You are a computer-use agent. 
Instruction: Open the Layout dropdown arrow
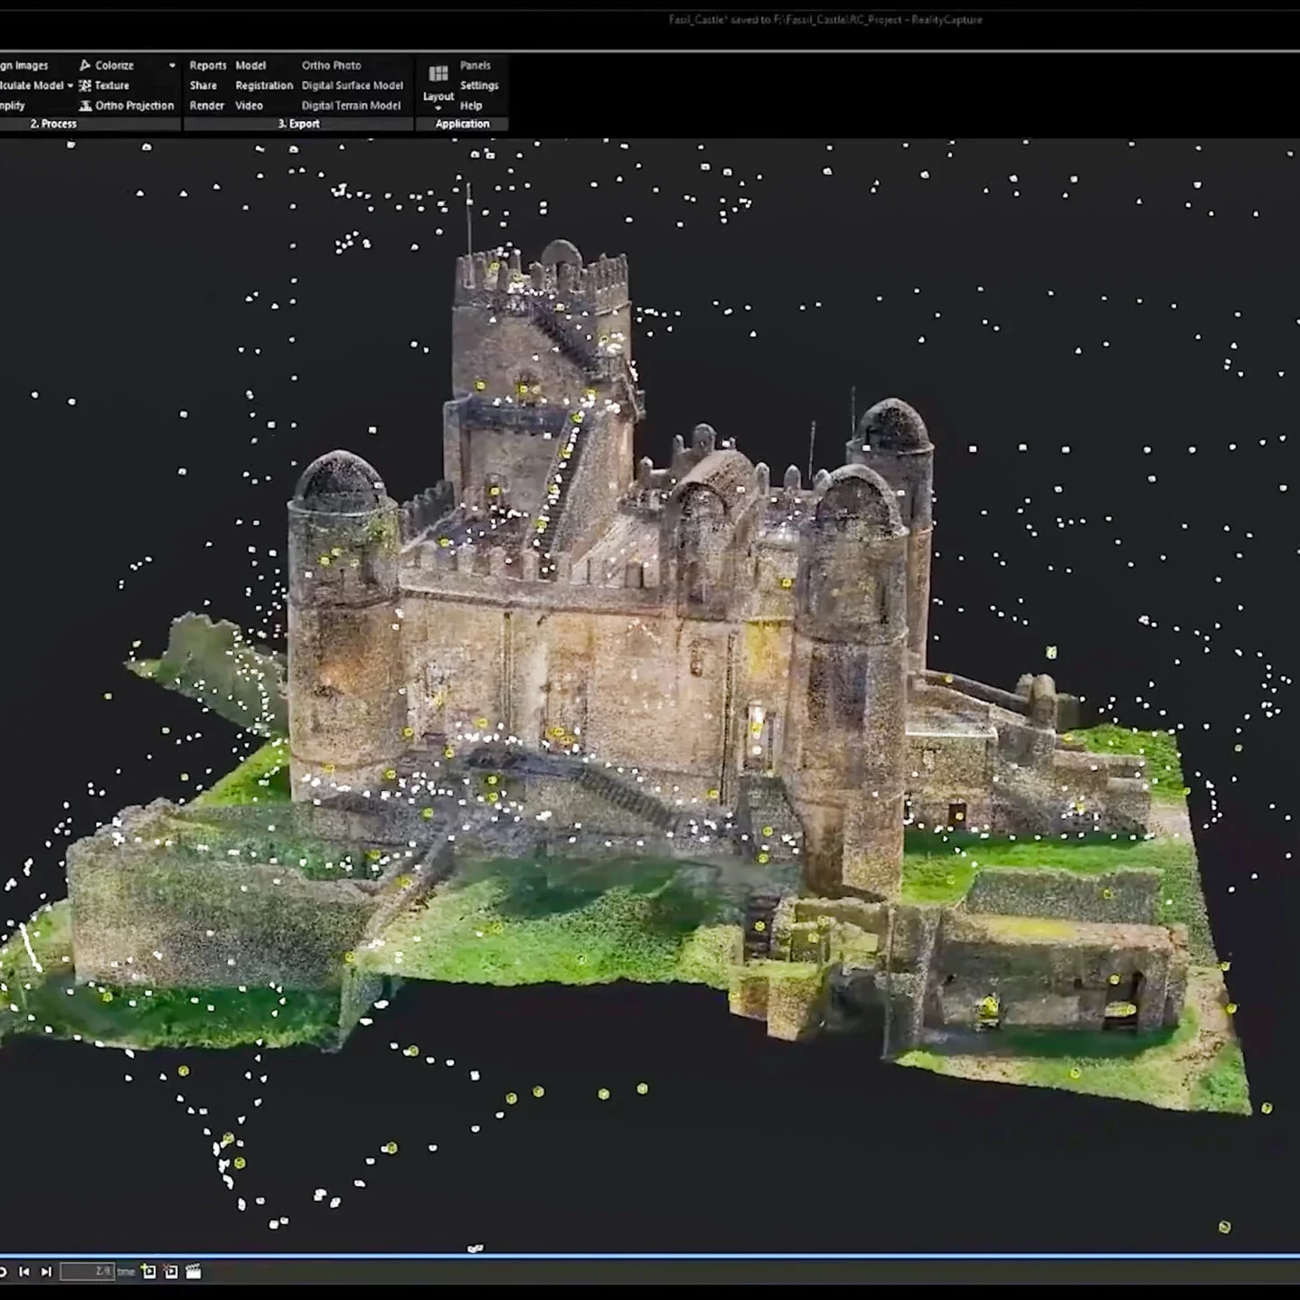tap(438, 108)
